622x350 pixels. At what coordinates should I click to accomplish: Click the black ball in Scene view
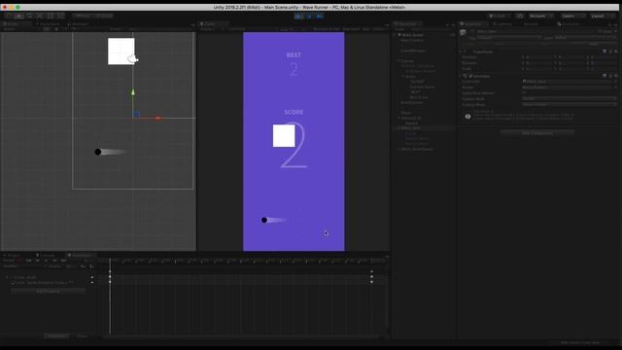coord(97,152)
